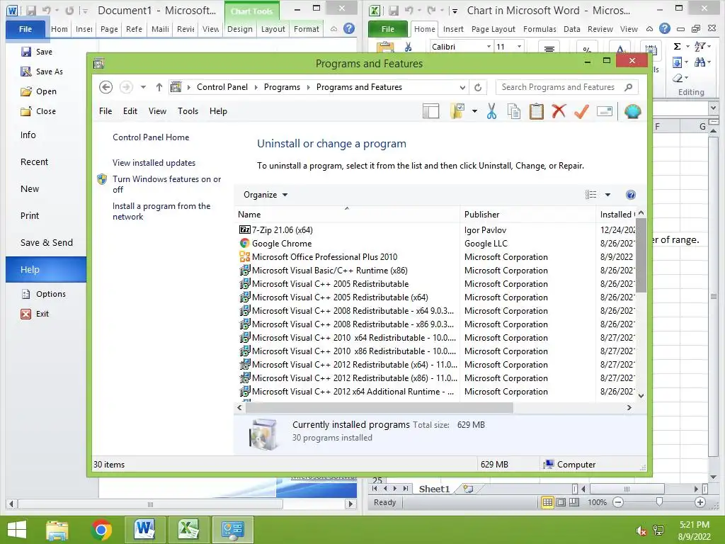This screenshot has width=725, height=544.
Task: Click the muted speaker icon in system tray
Action: click(641, 531)
